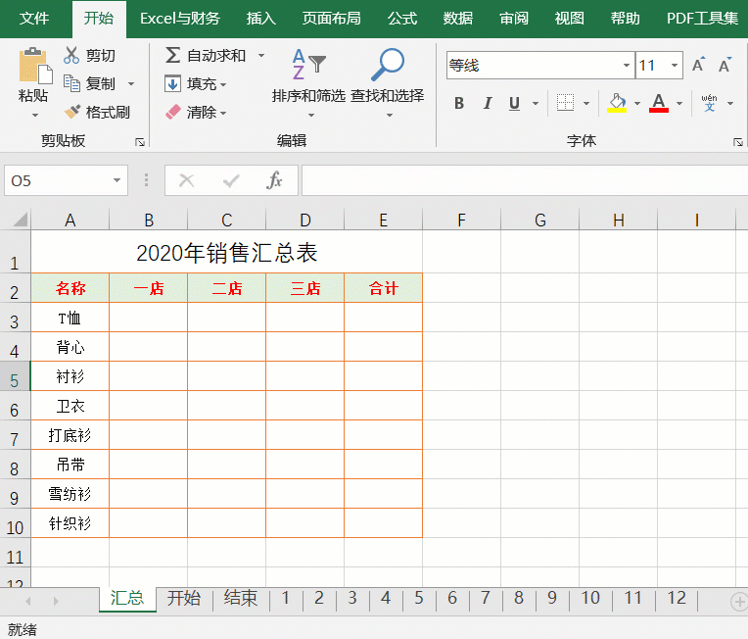Viewport: 748px width, 639px height.
Task: Open the PDF工具集 ribbon tab
Action: (x=702, y=19)
